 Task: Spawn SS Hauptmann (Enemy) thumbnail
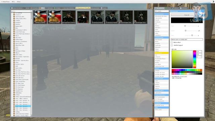(69, 17)
